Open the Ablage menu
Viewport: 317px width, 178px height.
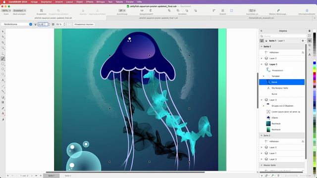pos(34,2)
